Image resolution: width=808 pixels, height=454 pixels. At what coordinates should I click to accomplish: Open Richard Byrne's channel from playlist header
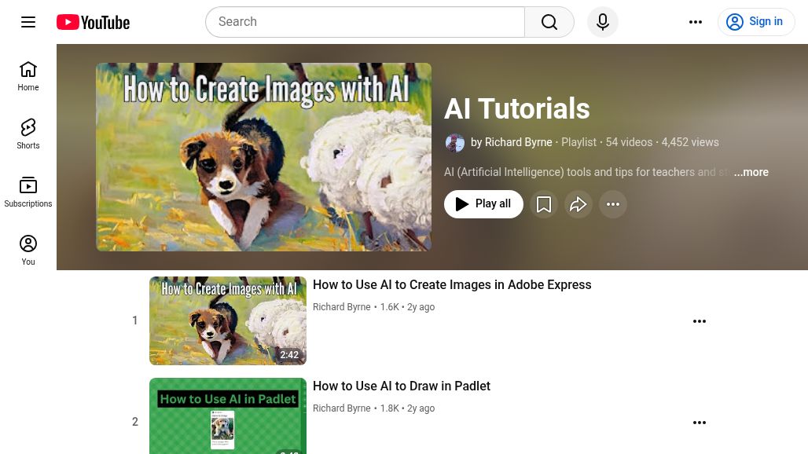pyautogui.click(x=519, y=142)
